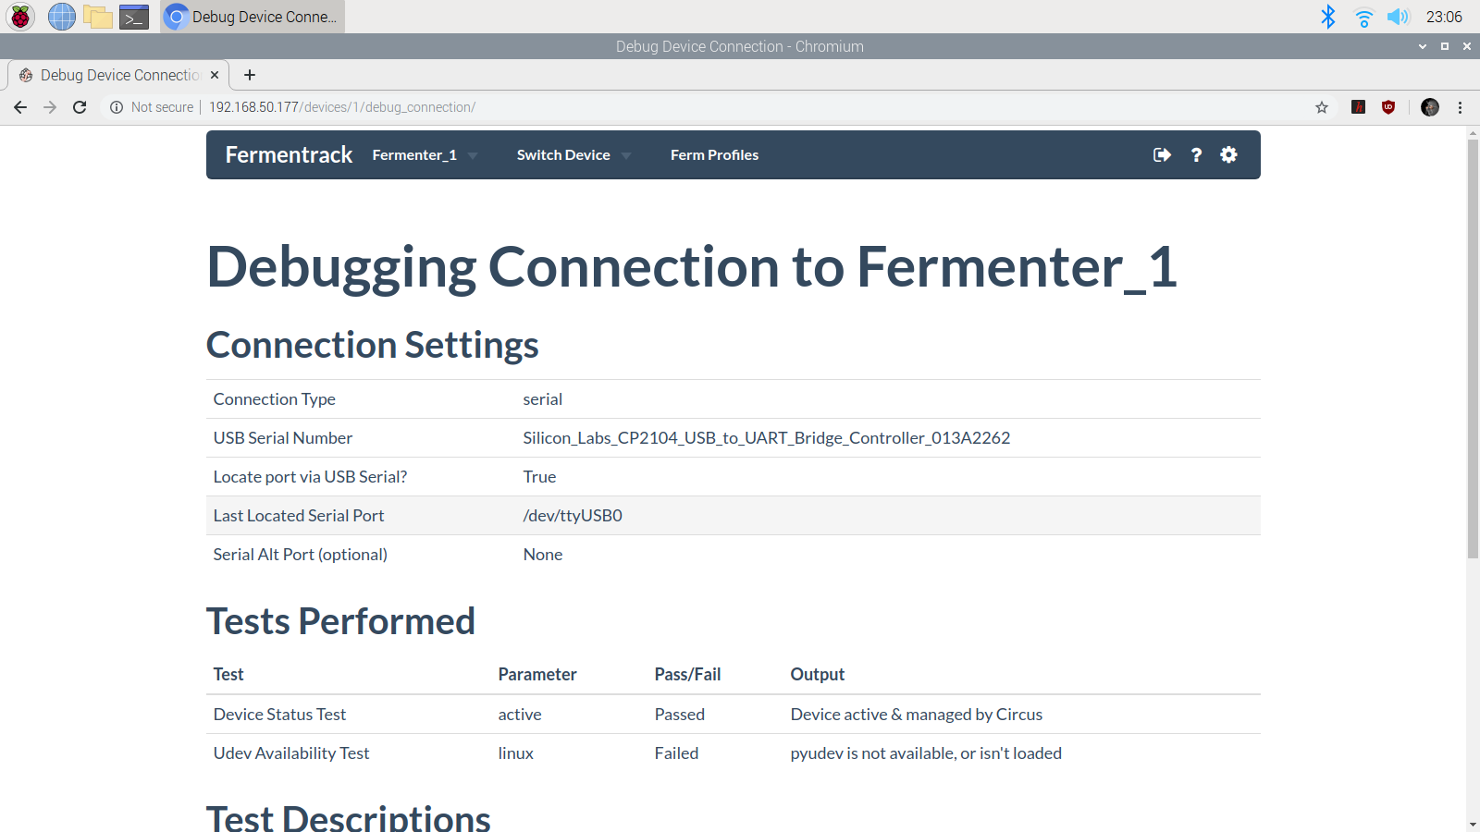Click the uBlock shield extension icon
The width and height of the screenshot is (1480, 832).
coord(1388,107)
